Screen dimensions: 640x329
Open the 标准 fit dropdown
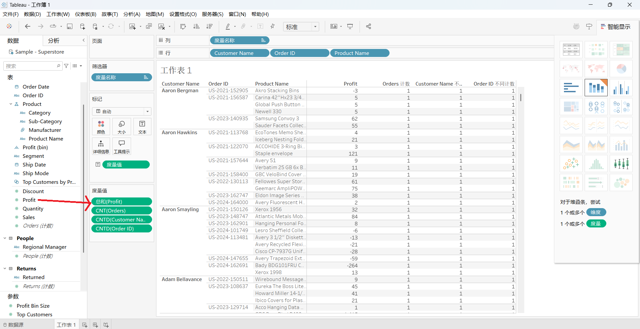click(x=301, y=27)
